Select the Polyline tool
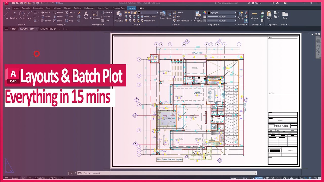324x182 pixels. pyautogui.click(x=14, y=15)
